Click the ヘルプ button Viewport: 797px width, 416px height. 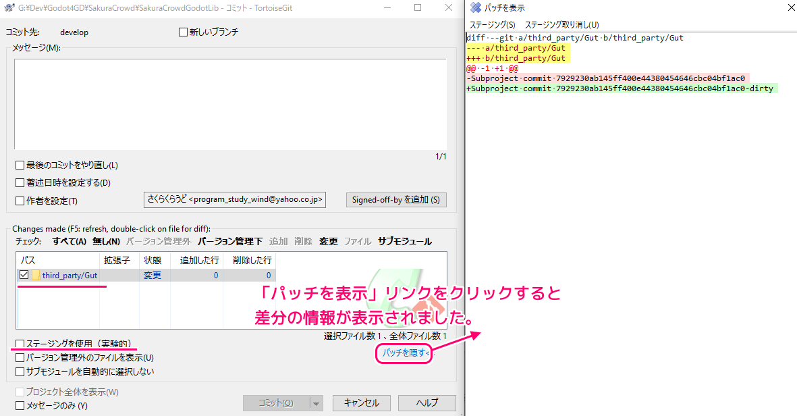coord(427,403)
